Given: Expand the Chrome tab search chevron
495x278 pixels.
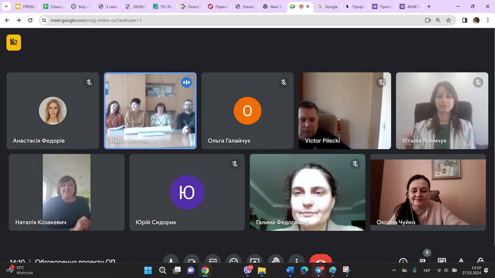Looking at the screenshot, I should [6, 7].
